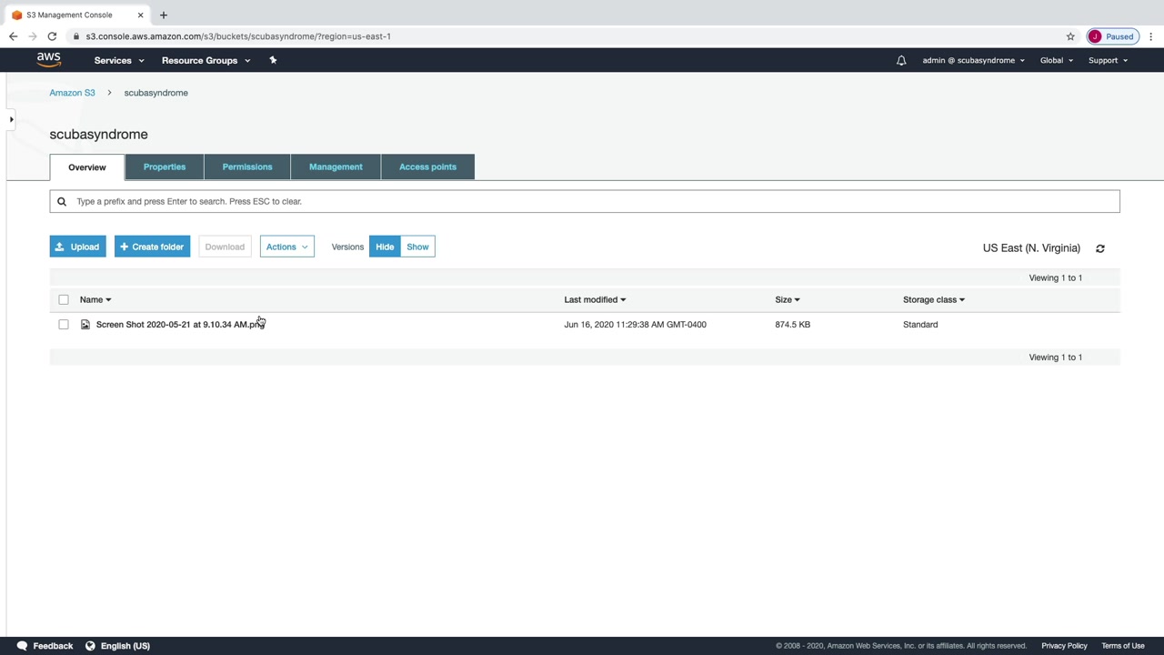Click the site padlock icon in address bar
Viewport: 1164px width, 655px height.
tap(77, 36)
